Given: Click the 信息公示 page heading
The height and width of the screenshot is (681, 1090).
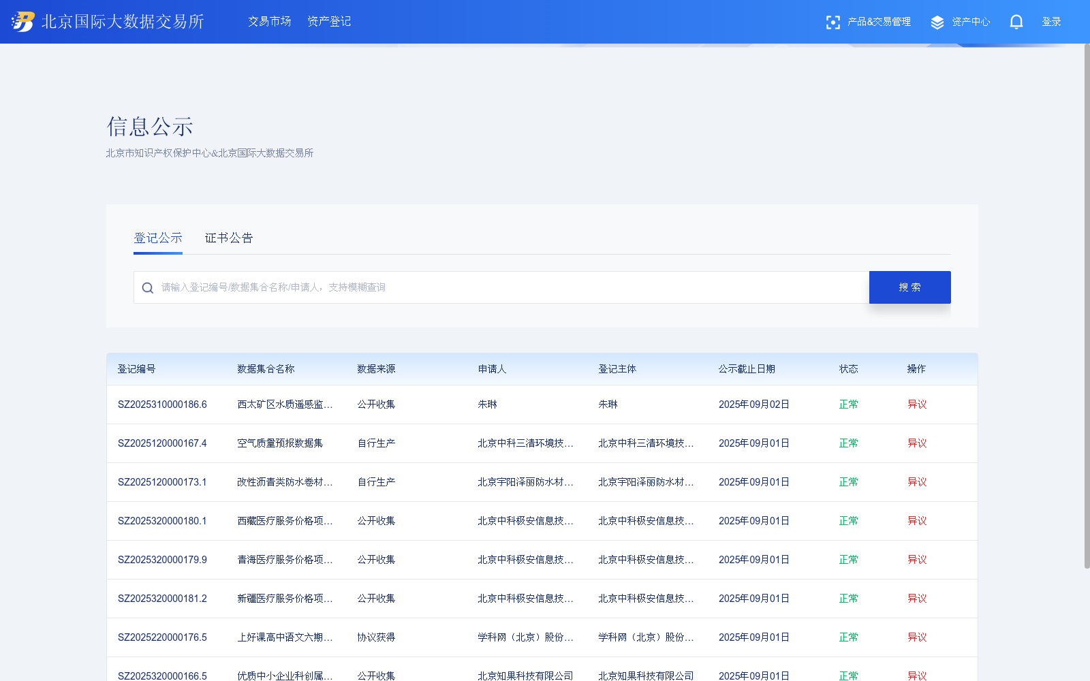Looking at the screenshot, I should pyautogui.click(x=150, y=127).
